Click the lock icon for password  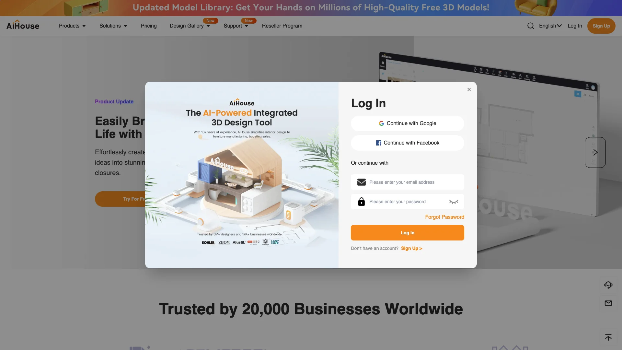pos(362,201)
